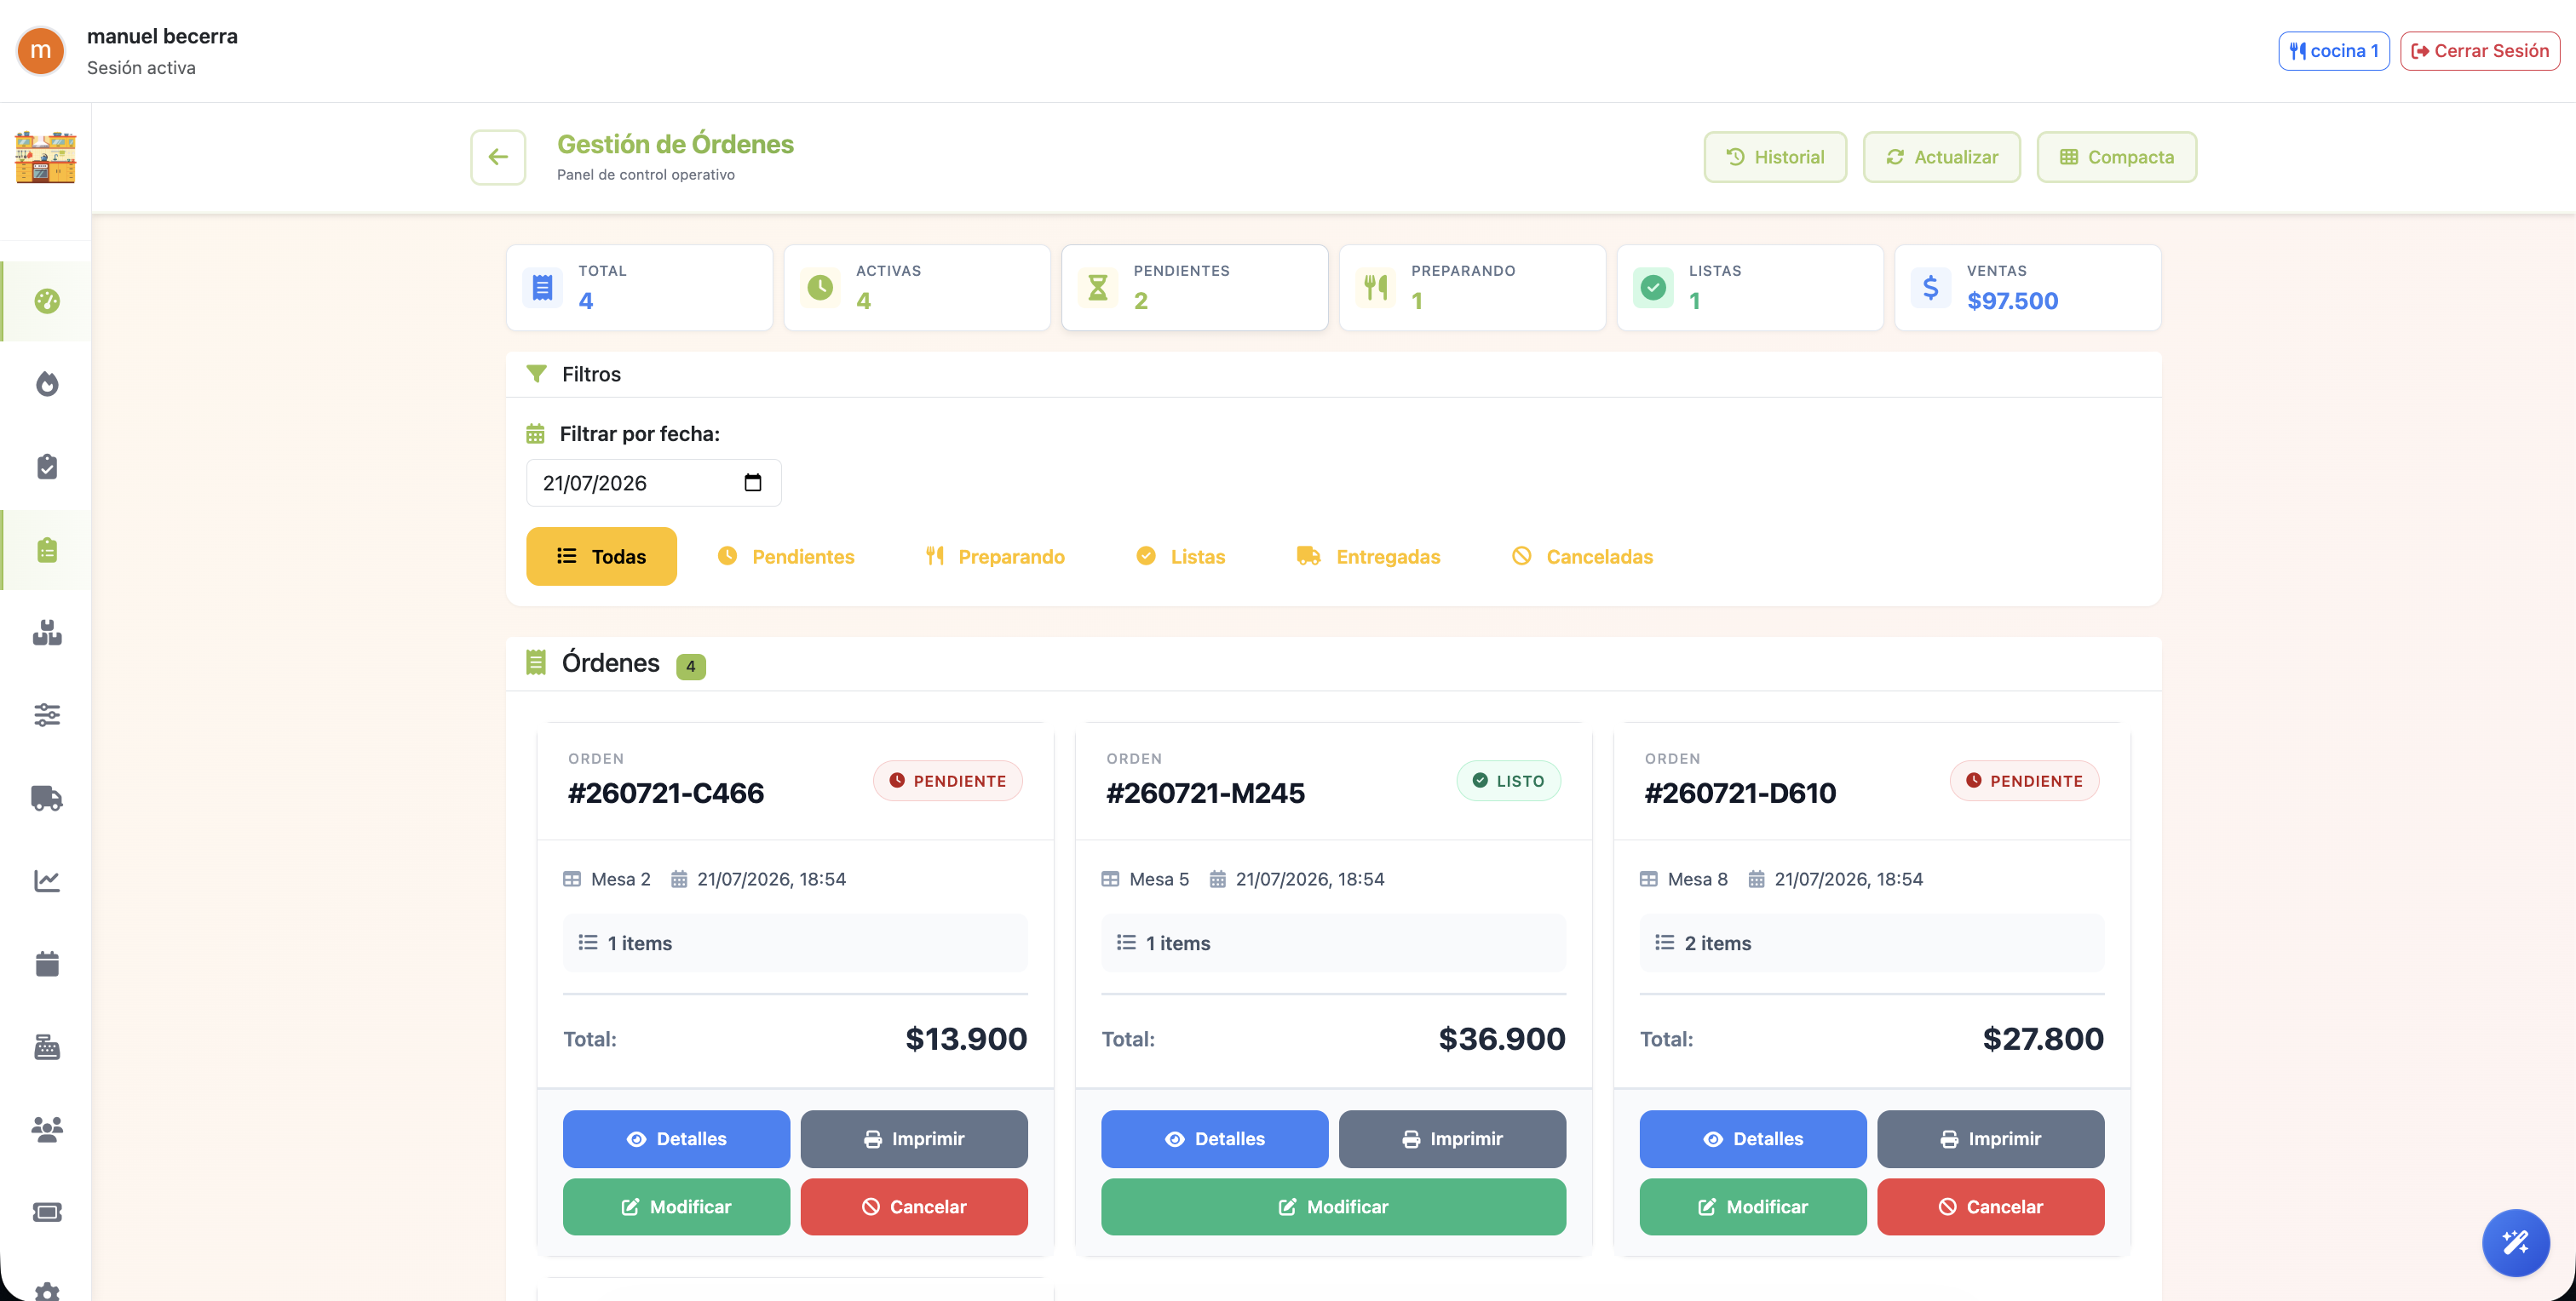2576x1301 pixels.
Task: Click the Activas clock icon
Action: (x=820, y=288)
